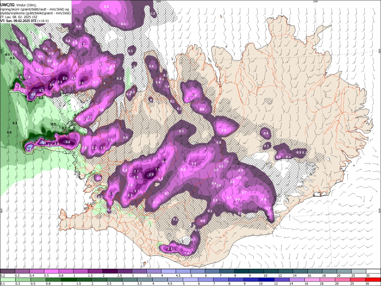381x286 pixels.
Task: Click the '30' label in the top legend row
Action: pos(368,276)
